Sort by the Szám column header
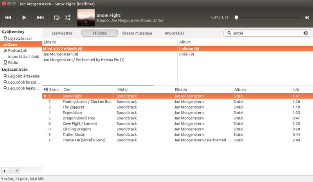This screenshot has width=313, height=182. pyautogui.click(x=54, y=89)
